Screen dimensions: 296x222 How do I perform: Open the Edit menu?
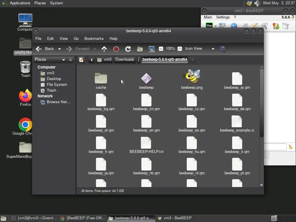pos(50,38)
